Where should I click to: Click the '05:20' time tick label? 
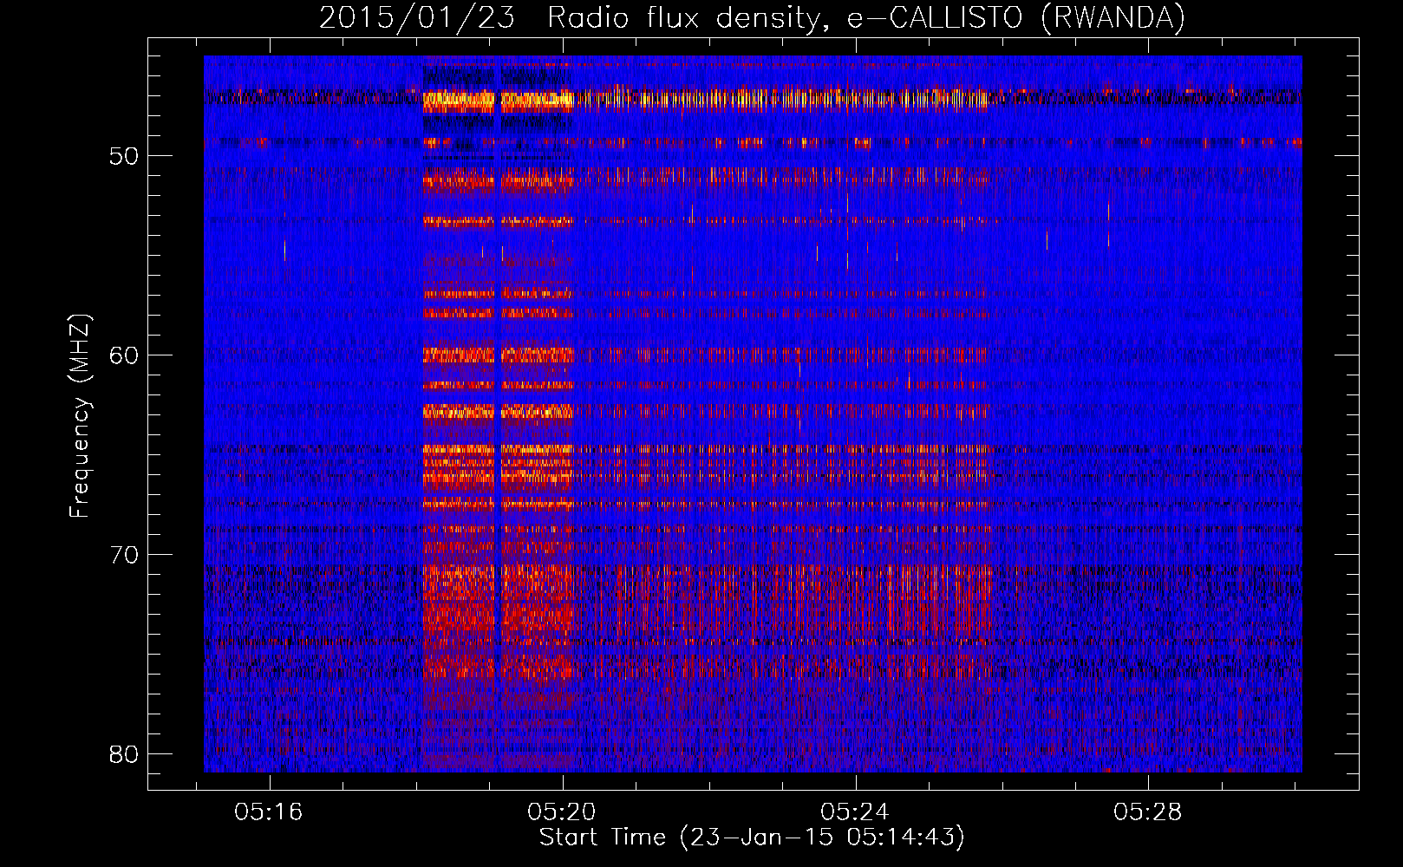pyautogui.click(x=562, y=812)
